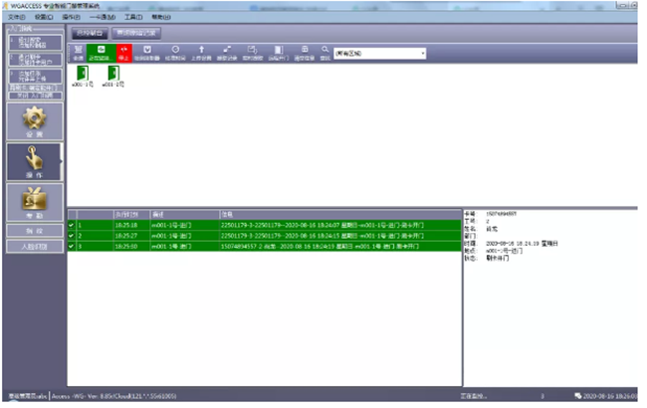The image size is (647, 408).
Task: Toggle the checkbox in third log row
Action: tap(71, 246)
